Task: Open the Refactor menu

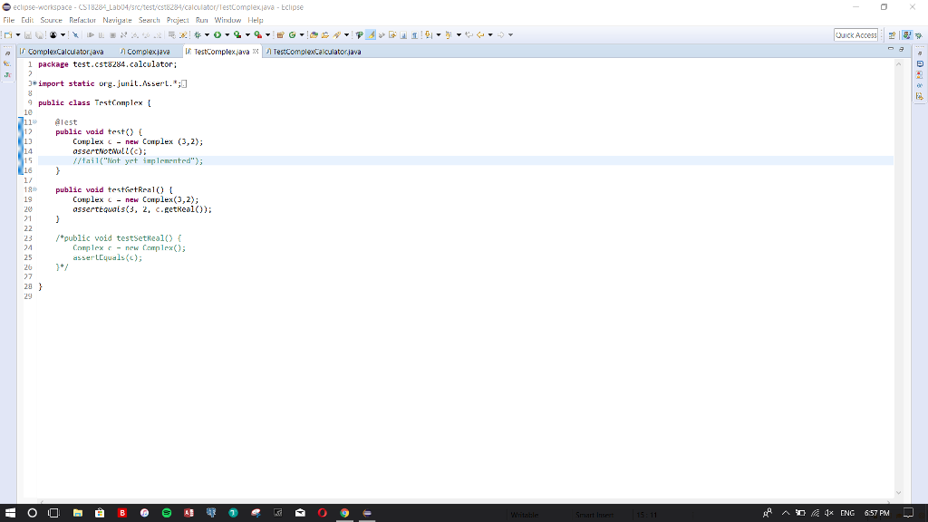Action: (x=82, y=20)
